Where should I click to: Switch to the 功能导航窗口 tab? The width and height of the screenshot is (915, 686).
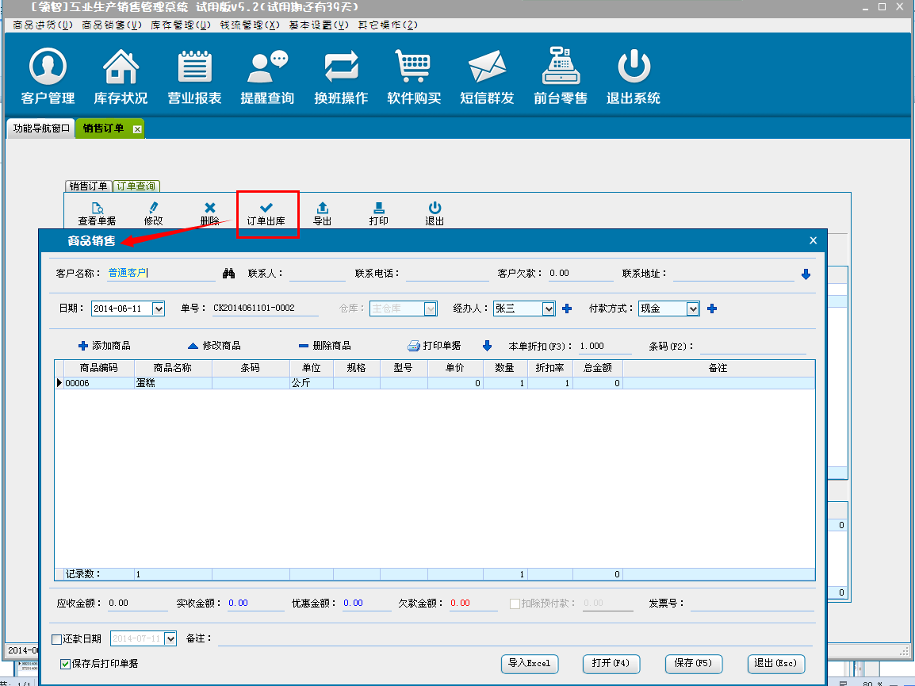(x=41, y=128)
